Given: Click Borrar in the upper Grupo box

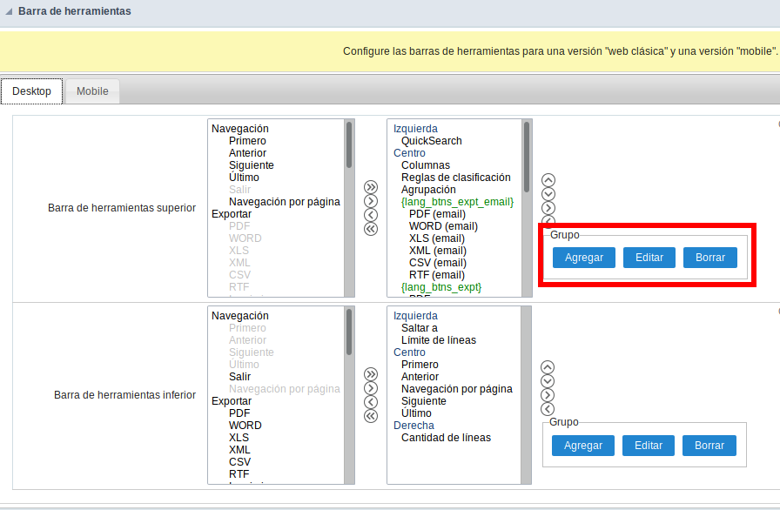Looking at the screenshot, I should [x=709, y=258].
